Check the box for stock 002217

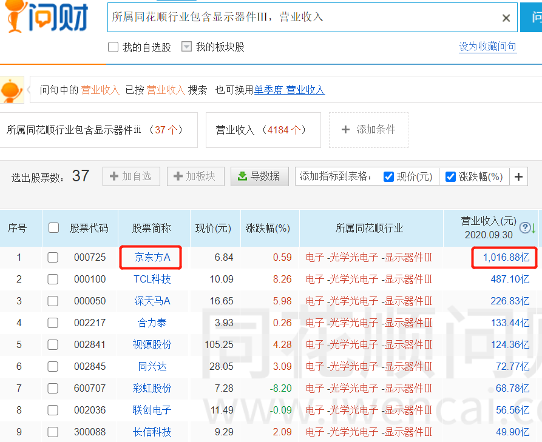coord(53,323)
